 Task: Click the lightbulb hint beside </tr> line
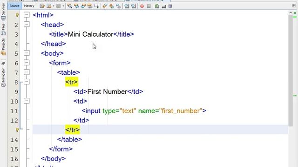tap(17, 130)
